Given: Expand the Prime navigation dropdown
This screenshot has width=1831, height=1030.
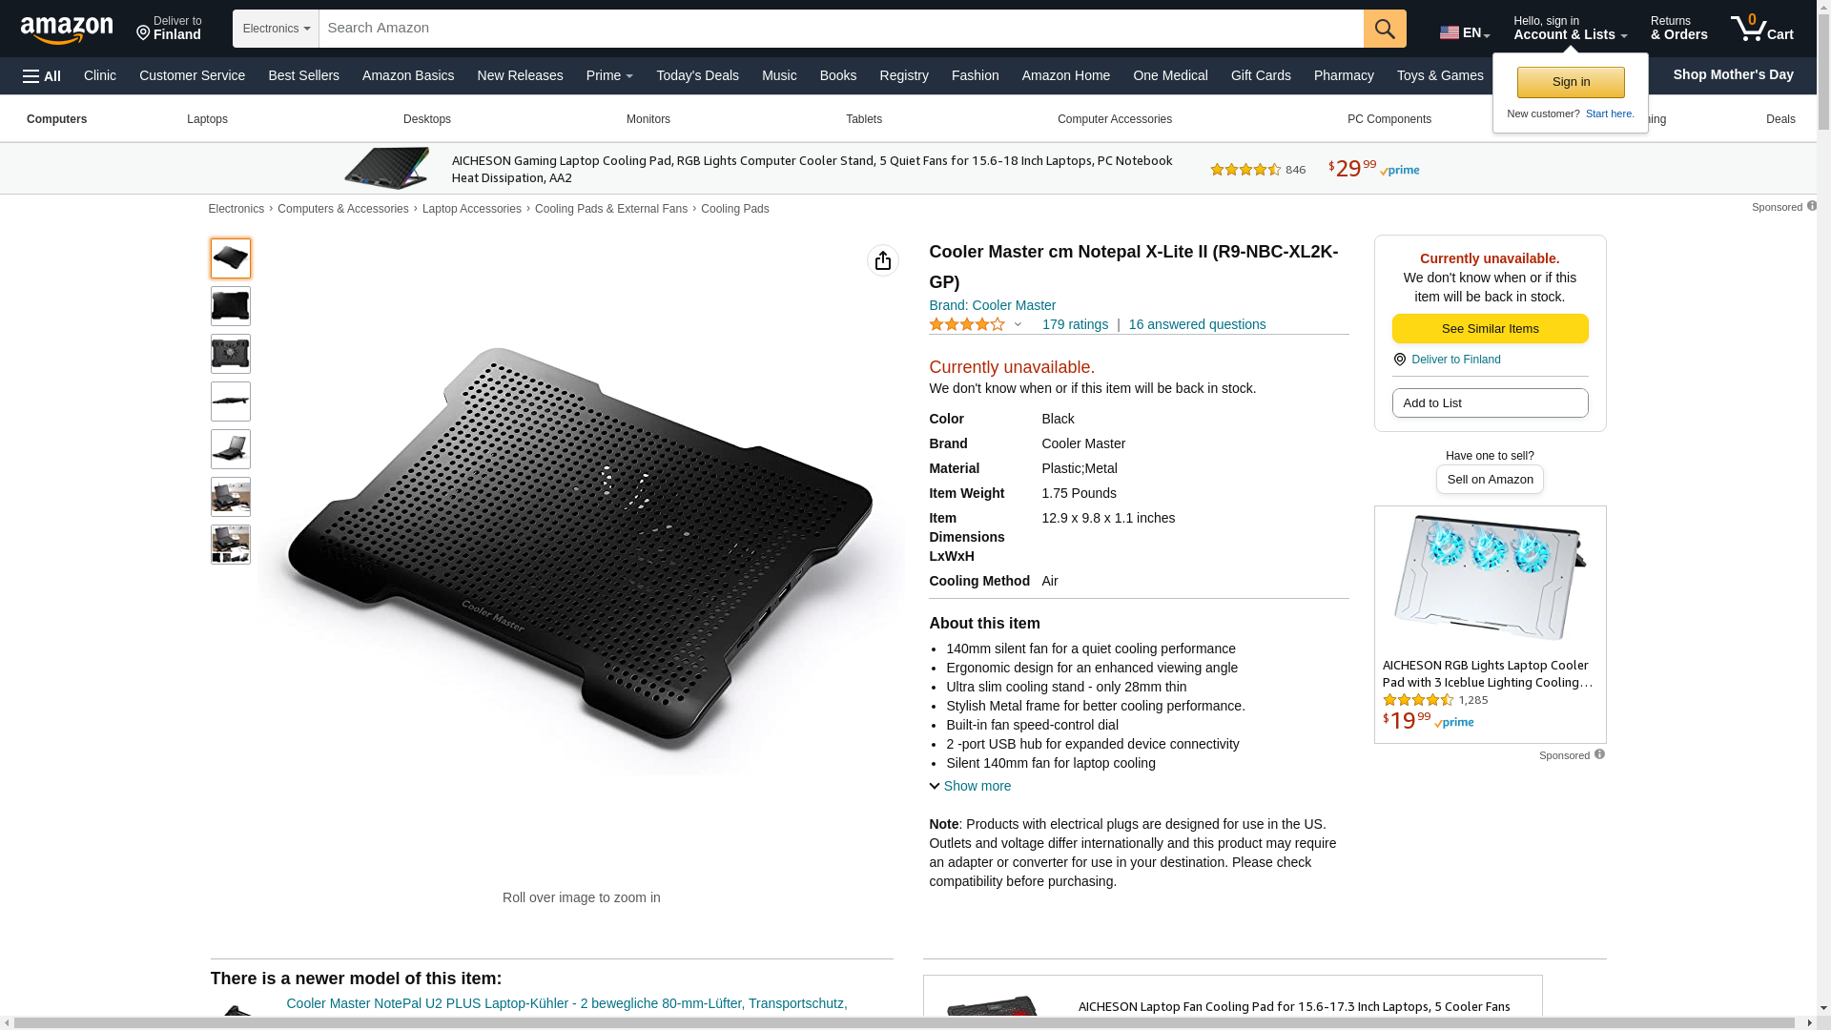Looking at the screenshot, I should (x=609, y=75).
